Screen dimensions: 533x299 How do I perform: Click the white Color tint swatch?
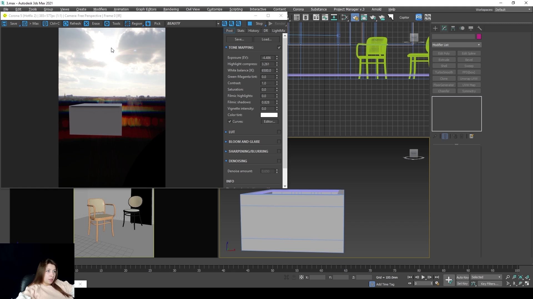tap(269, 115)
